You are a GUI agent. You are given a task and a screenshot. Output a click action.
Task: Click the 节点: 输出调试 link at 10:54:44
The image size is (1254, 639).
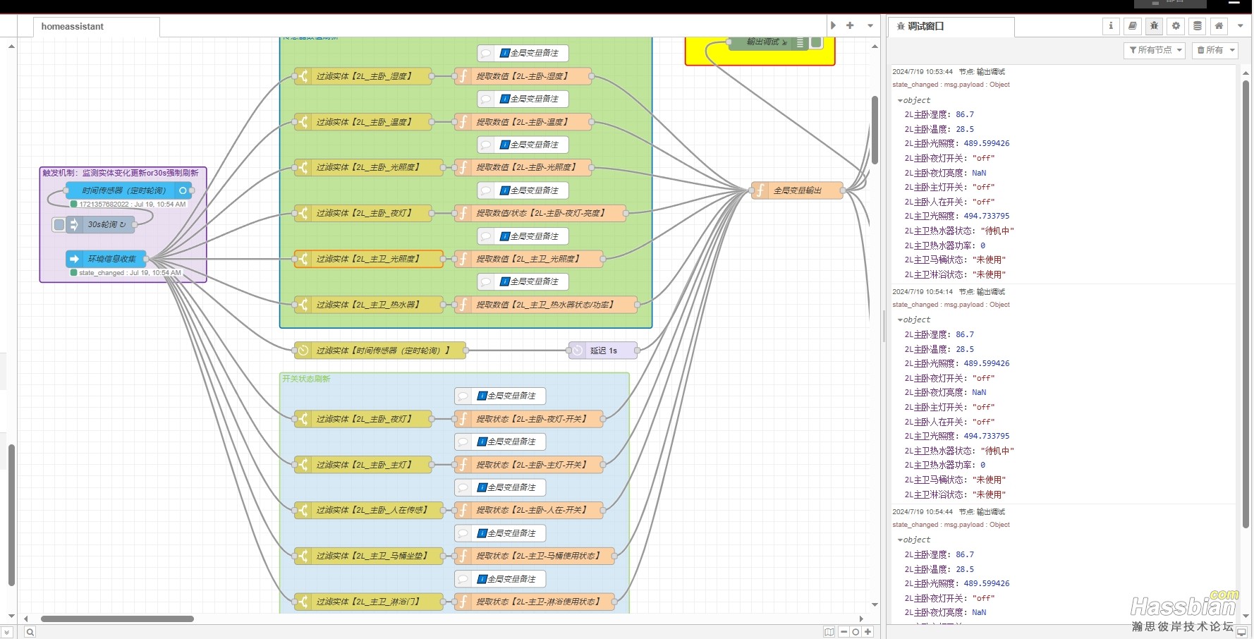(982, 512)
